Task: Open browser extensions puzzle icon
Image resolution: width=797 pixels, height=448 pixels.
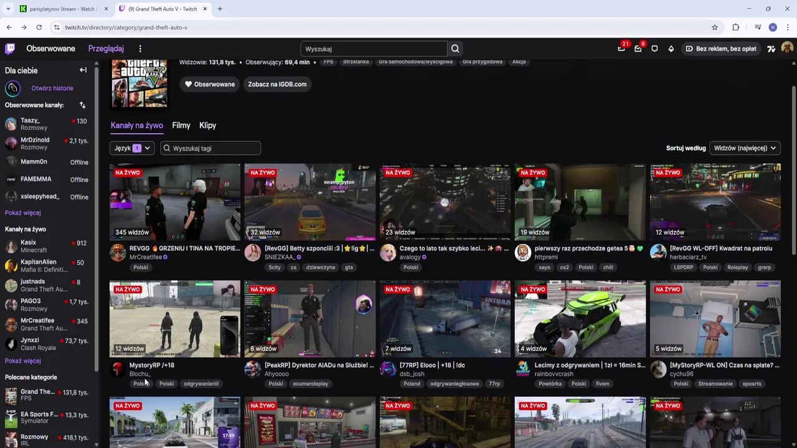Action: tap(735, 27)
